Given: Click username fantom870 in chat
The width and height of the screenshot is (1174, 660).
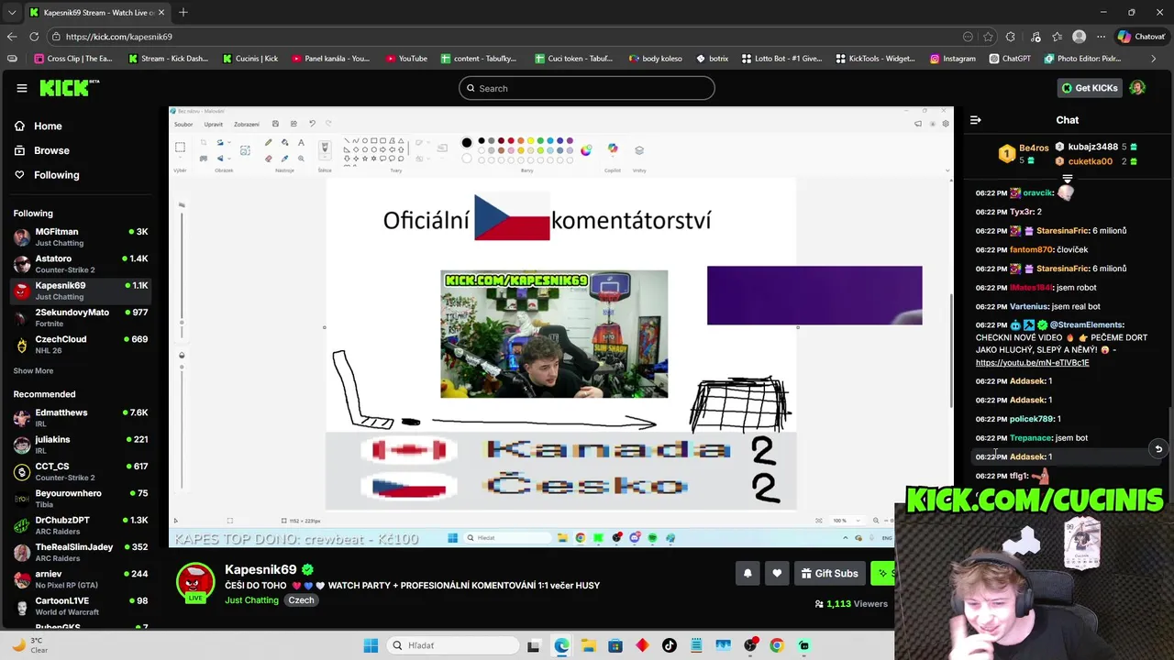Looking at the screenshot, I should pyautogui.click(x=1031, y=249).
